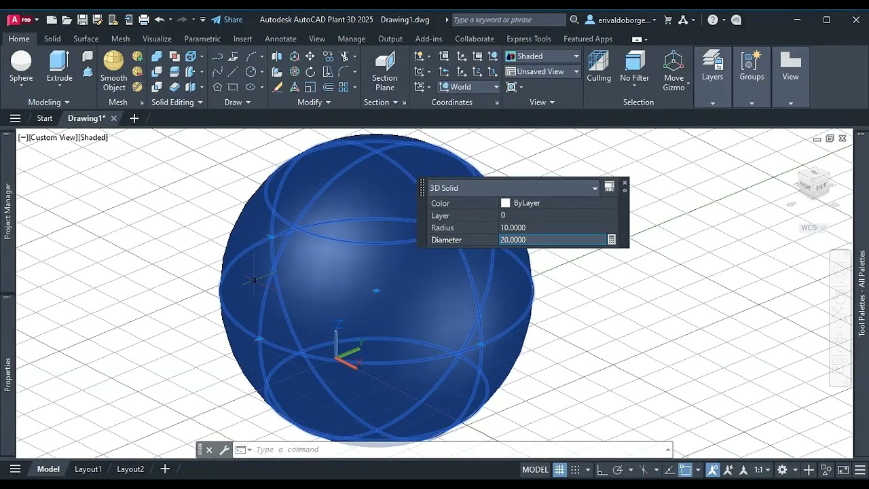Expand the Modeling panel
Image resolution: width=869 pixels, height=489 pixels.
coord(49,102)
